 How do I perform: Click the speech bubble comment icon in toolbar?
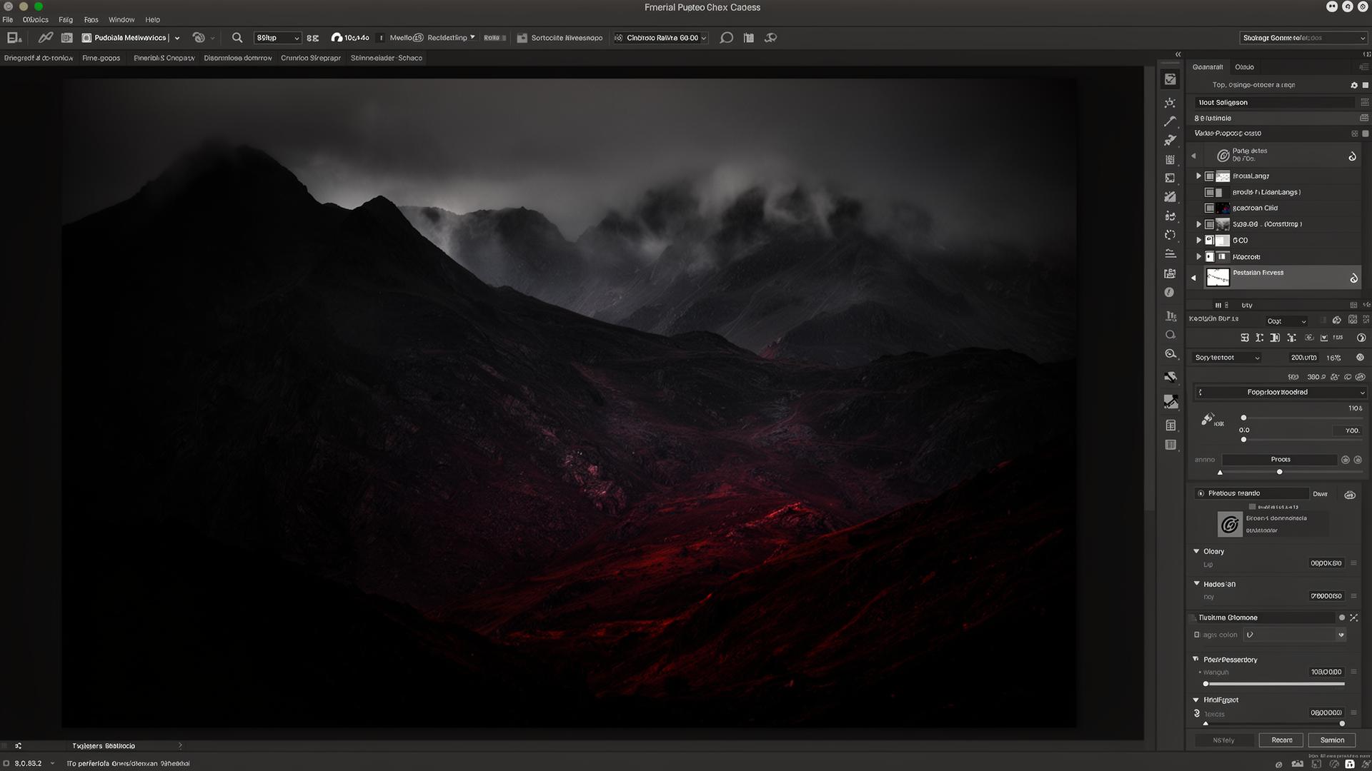click(x=726, y=38)
